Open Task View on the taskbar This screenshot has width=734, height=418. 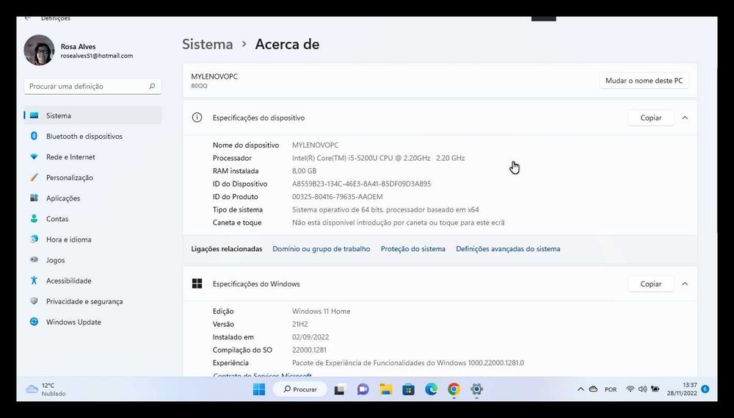click(x=339, y=389)
